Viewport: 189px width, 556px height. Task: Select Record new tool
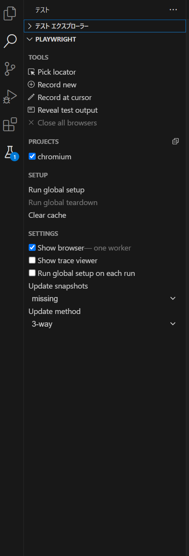click(x=52, y=85)
